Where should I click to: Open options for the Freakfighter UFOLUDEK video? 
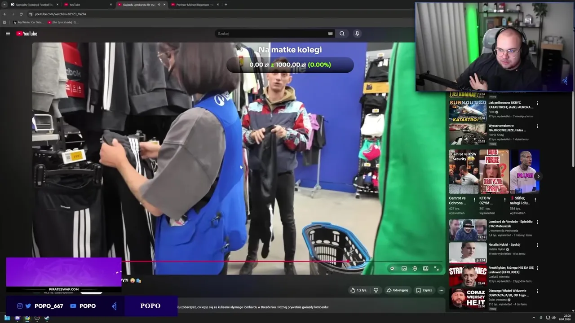537,268
